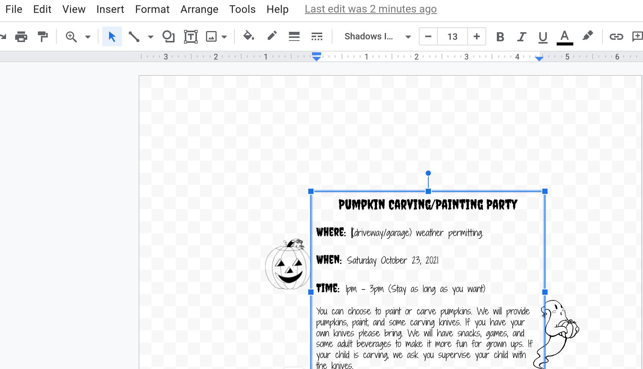This screenshot has width=643, height=369.
Task: Open Border color pencil
Action: (x=272, y=36)
